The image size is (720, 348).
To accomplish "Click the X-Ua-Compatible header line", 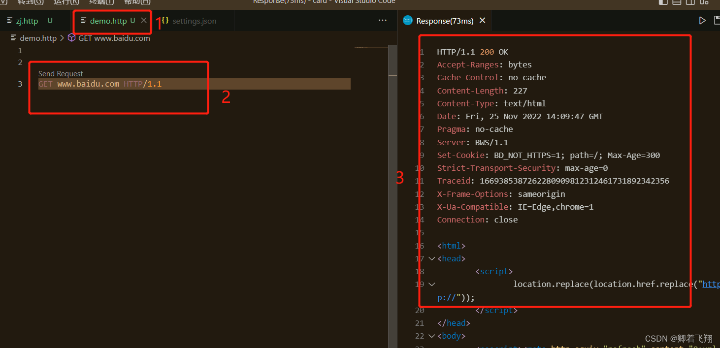I will [x=515, y=207].
